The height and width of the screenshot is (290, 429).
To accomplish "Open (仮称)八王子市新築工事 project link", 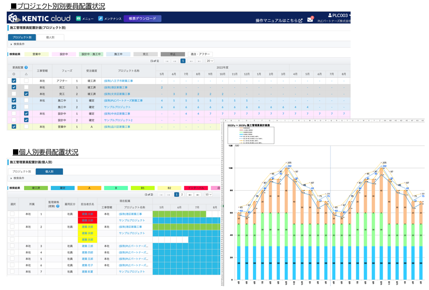I will click(118, 81).
